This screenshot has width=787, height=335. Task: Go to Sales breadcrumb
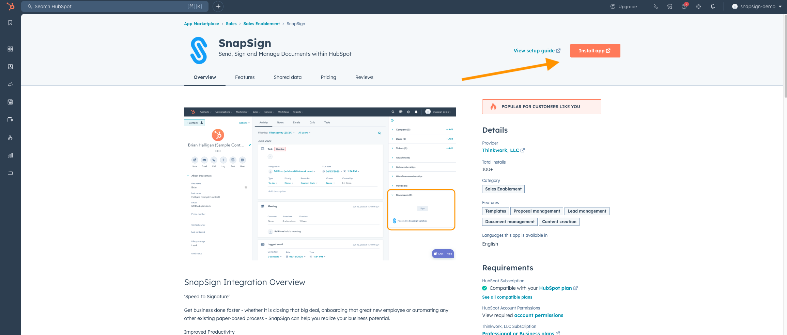231,23
